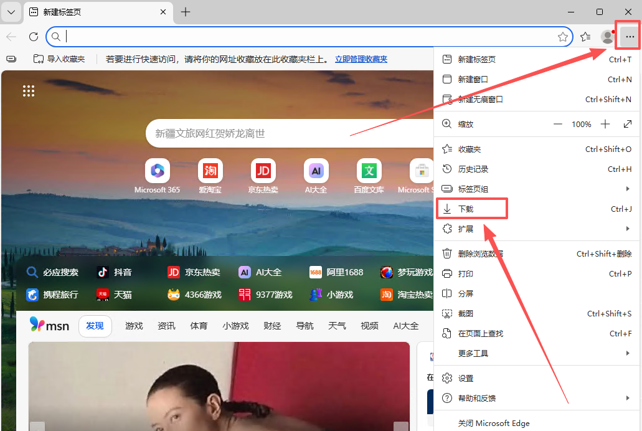Switch to the 体育 tab on MSN
This screenshot has width=642, height=431.
coord(199,325)
